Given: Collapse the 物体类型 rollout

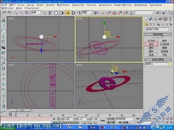Looking at the screenshot, I should (x=158, y=34).
